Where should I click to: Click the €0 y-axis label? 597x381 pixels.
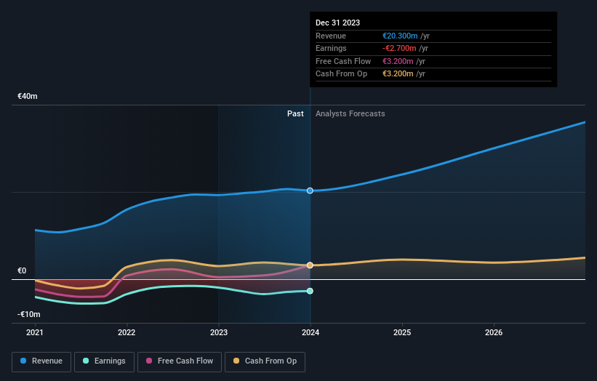pos(22,271)
